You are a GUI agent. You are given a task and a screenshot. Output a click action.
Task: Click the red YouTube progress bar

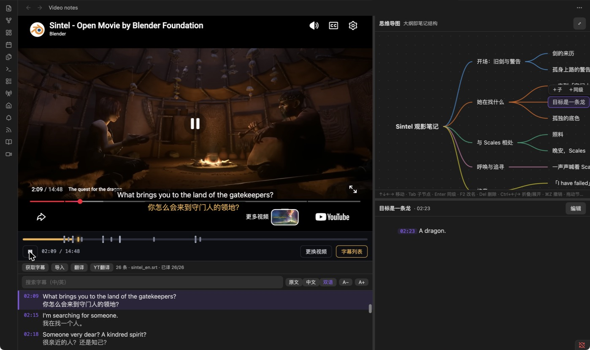[195, 202]
